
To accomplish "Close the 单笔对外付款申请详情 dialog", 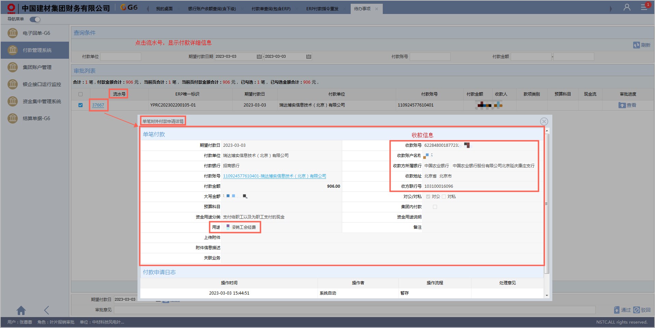I will [x=544, y=122].
